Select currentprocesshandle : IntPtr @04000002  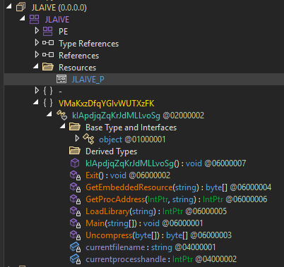point(161,259)
